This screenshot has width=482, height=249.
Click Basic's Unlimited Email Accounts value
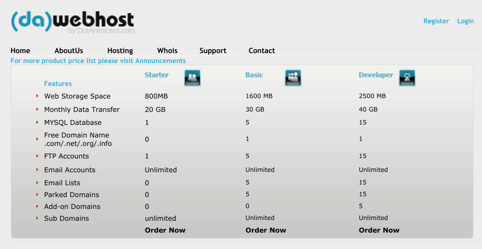tap(260, 170)
